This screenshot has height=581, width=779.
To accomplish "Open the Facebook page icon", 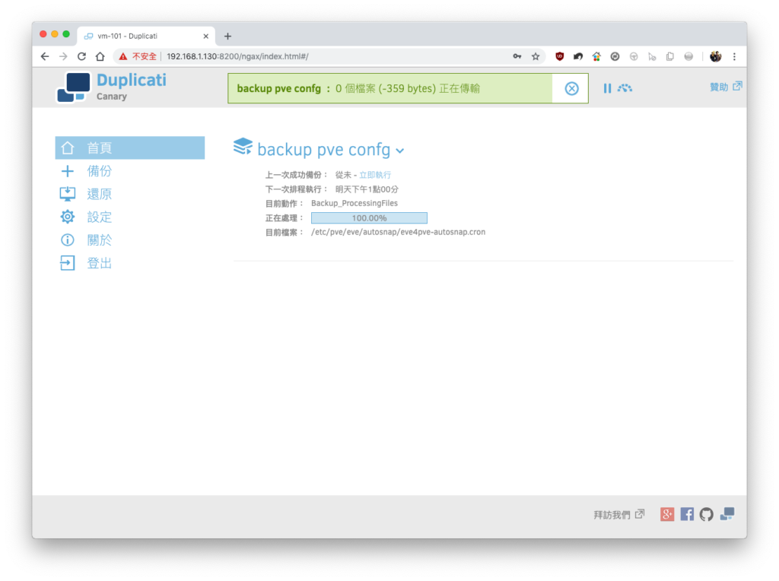I will 687,514.
